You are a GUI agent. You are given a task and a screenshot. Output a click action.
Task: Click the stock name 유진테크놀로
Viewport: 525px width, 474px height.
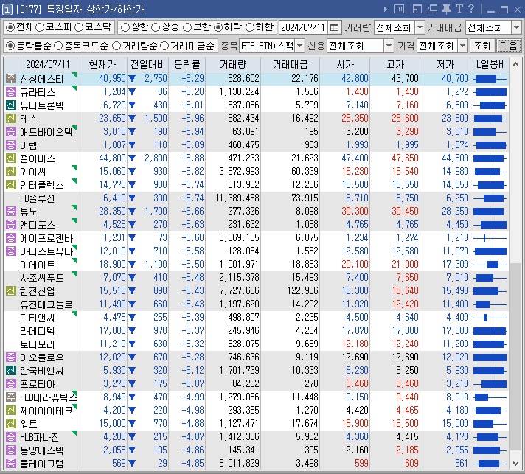pos(46,304)
